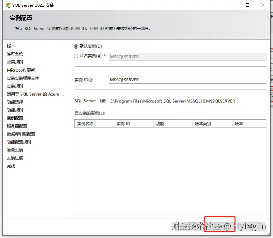Click the 实例名称 column header
Image resolution: width=273 pixels, height=238 pixels.
[94, 124]
